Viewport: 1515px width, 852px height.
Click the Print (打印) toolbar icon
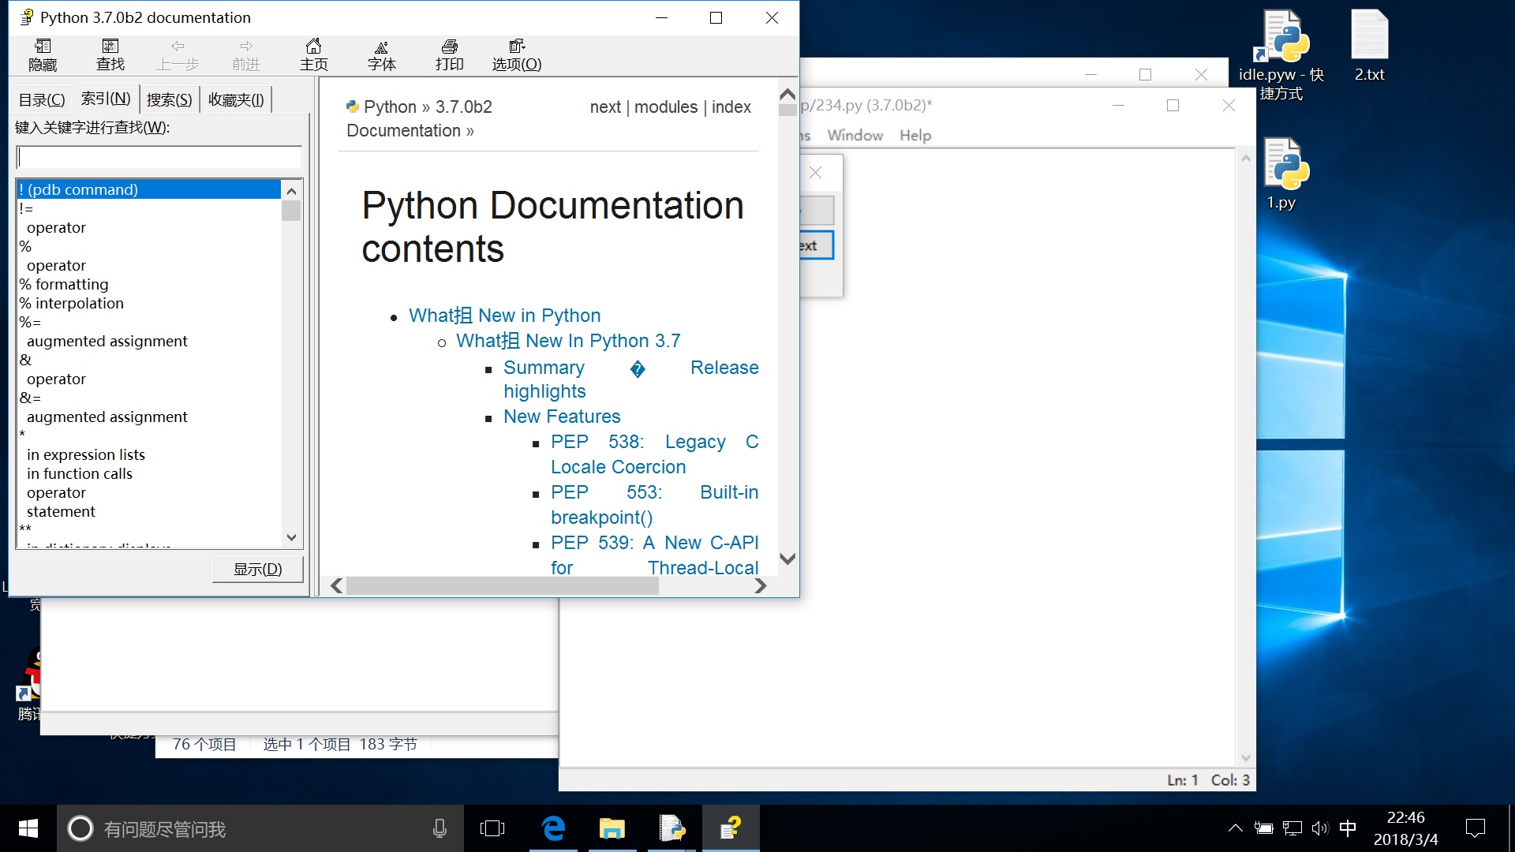[450, 55]
